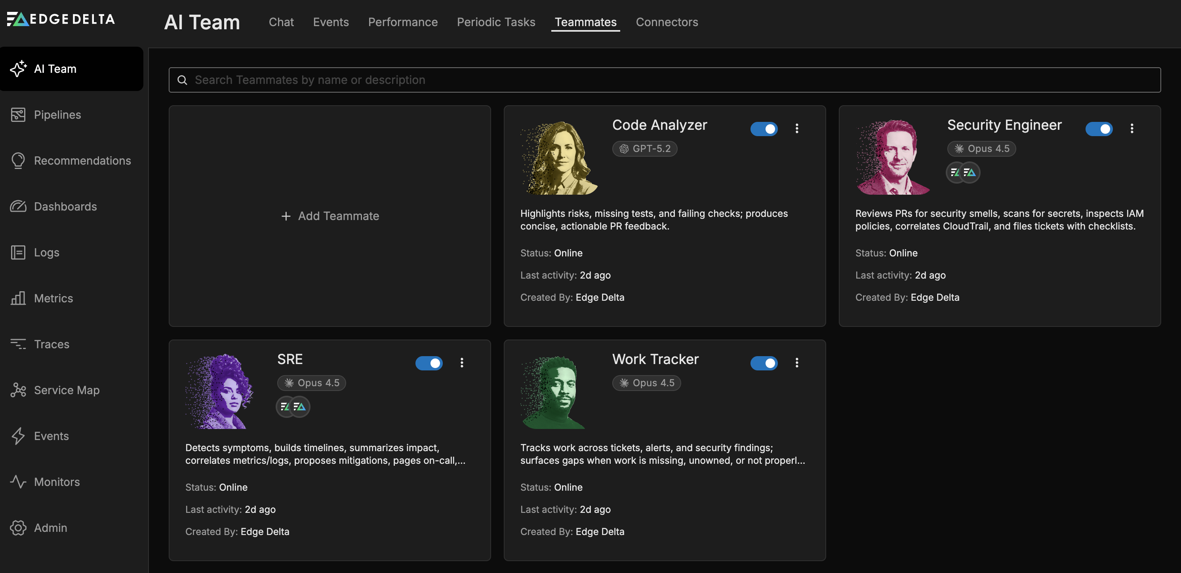This screenshot has height=573, width=1181.
Task: Open the Periodic Tasks tab
Action: coord(495,22)
